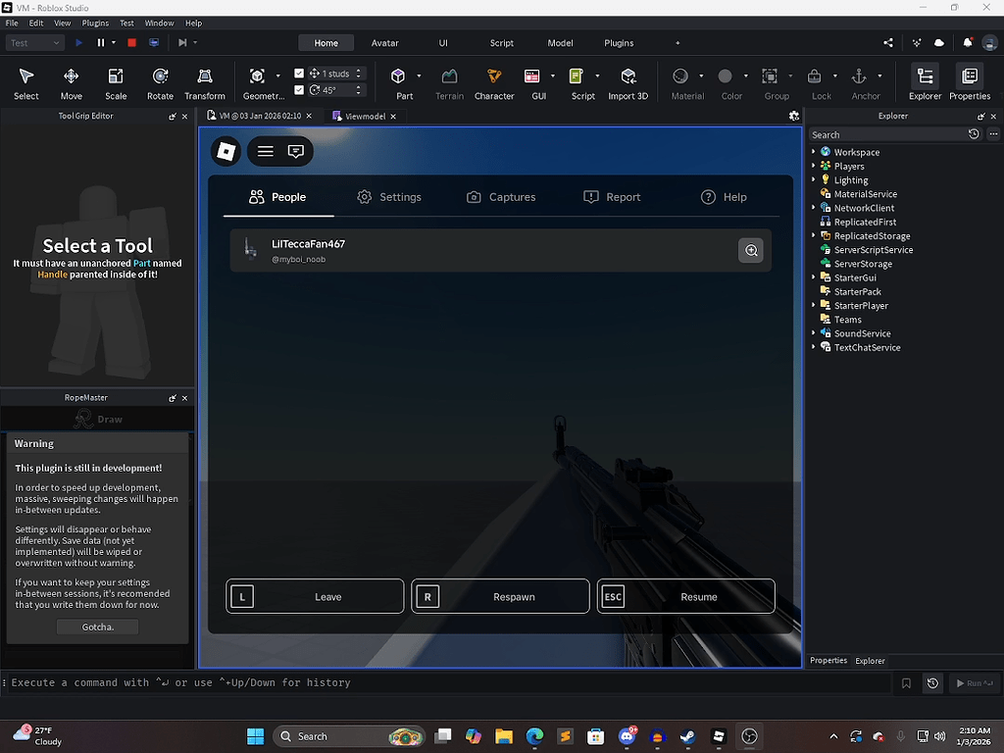Expand Workspace in the Explorer

[x=813, y=152]
